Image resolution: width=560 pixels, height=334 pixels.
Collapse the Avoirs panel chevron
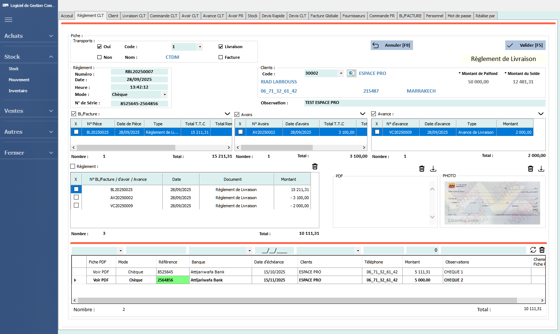(x=363, y=114)
